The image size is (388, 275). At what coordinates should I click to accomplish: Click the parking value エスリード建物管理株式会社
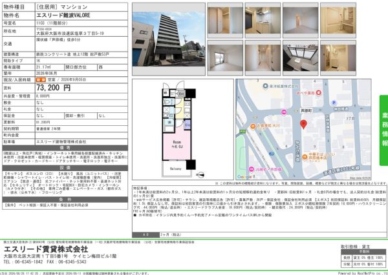(x=61, y=142)
